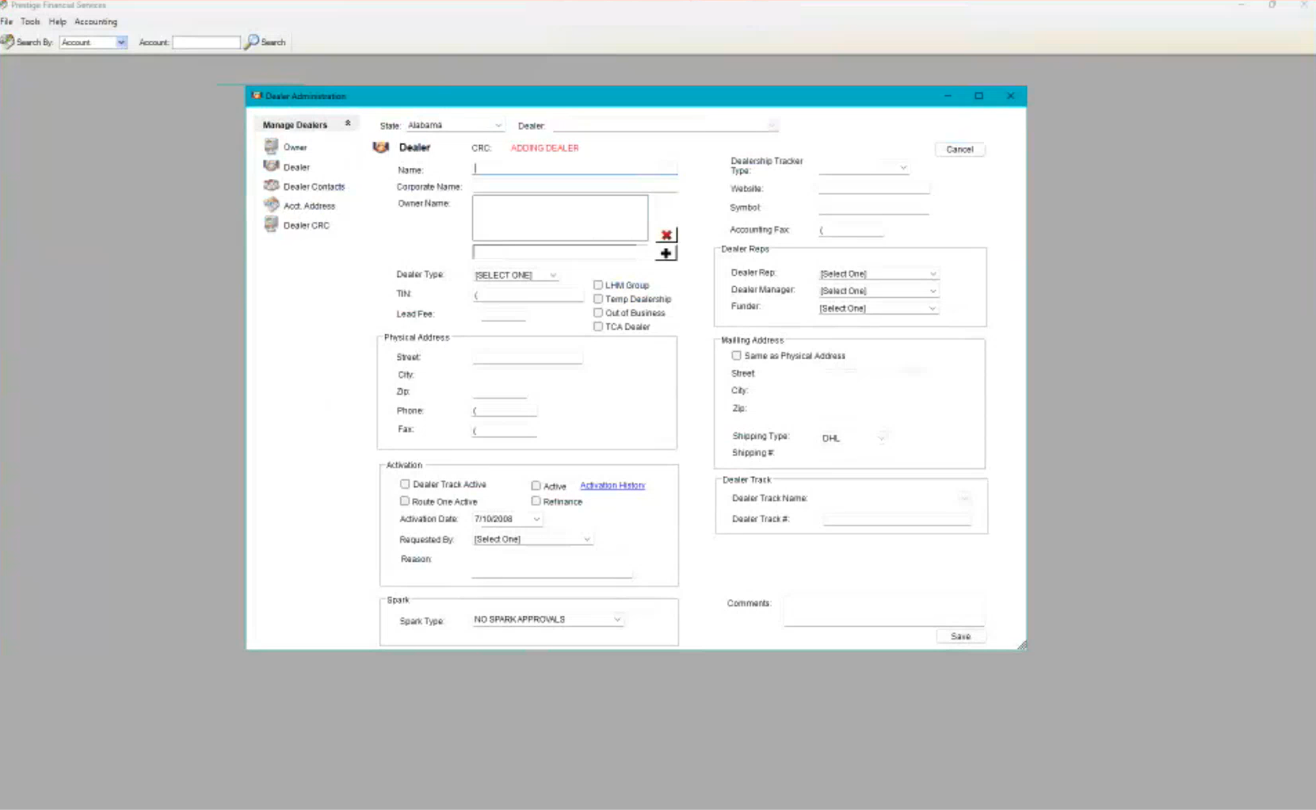
Task: Click the Owner icon in sidebar
Action: pos(271,146)
